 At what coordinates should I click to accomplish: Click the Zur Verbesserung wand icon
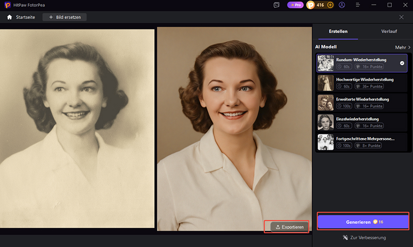[x=345, y=238]
